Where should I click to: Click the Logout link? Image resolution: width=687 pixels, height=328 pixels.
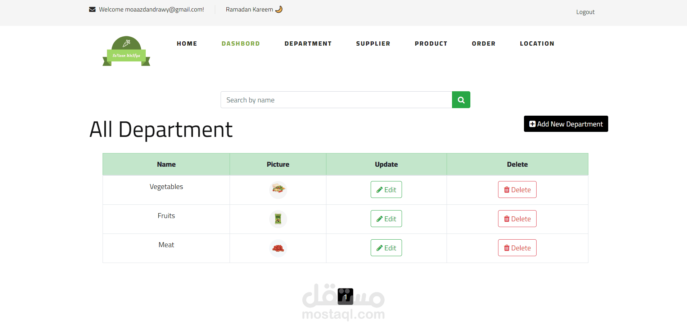click(585, 12)
